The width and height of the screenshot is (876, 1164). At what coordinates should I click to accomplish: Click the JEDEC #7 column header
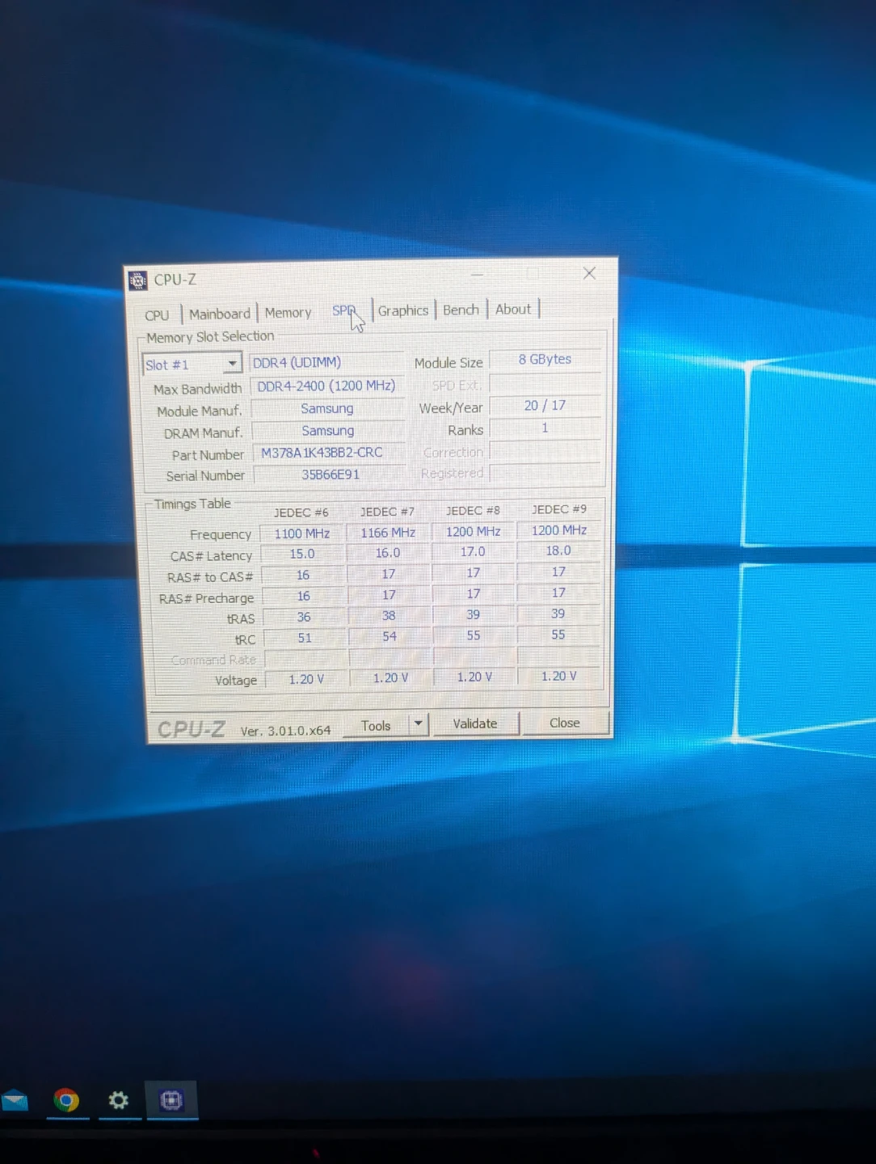[x=387, y=512]
